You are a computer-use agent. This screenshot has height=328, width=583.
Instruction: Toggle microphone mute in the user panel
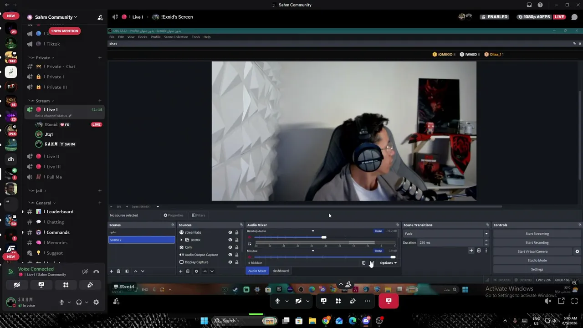click(61, 302)
